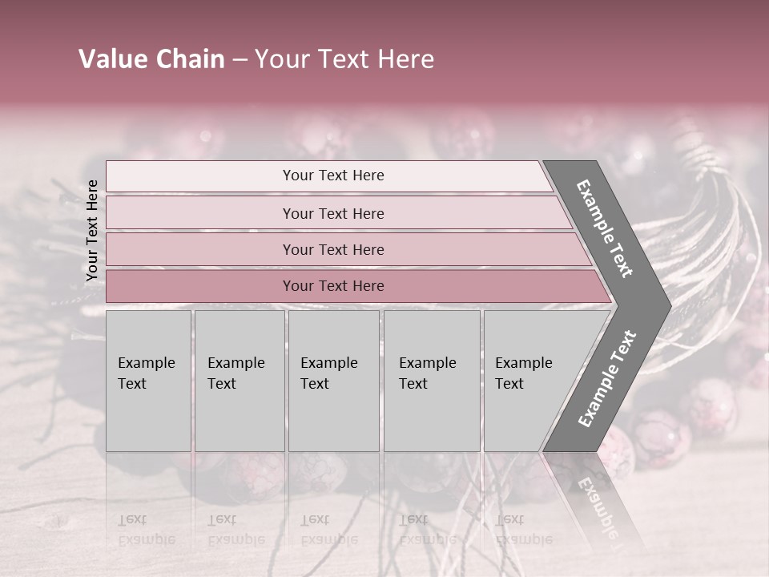Click the mirrored reflection of the arrow text
This screenshot has width=769, height=577.
tap(599, 511)
